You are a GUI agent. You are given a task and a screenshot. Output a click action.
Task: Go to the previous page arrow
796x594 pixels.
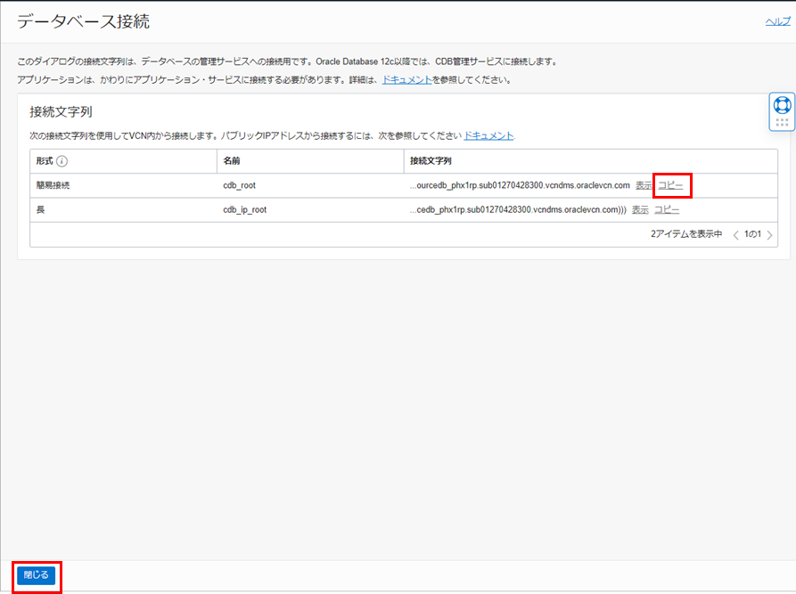(735, 235)
